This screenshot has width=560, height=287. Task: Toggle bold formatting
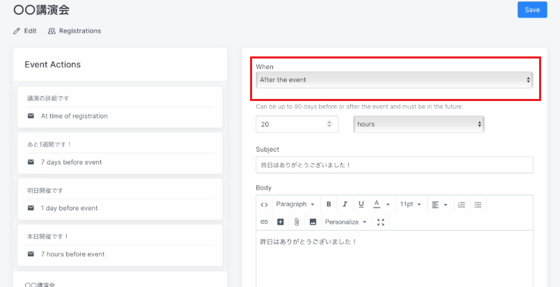(329, 205)
